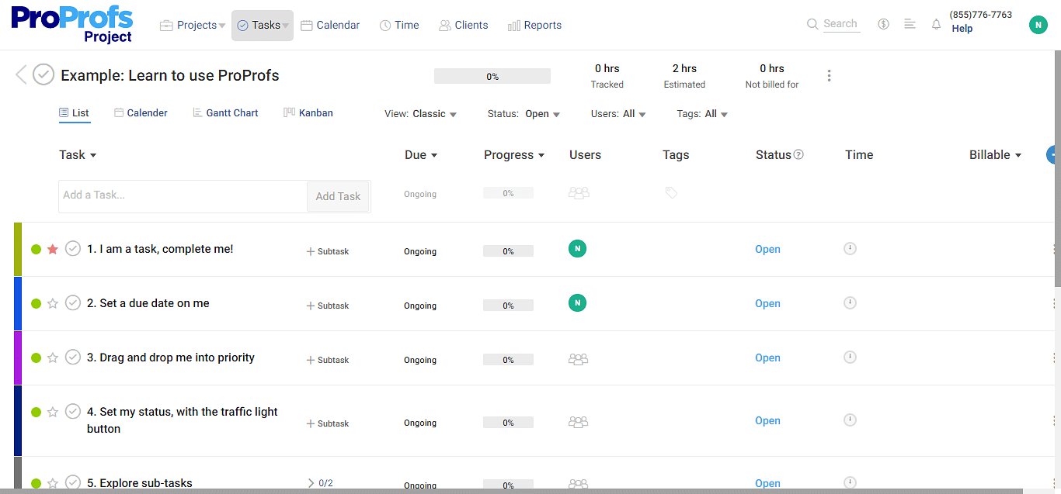The width and height of the screenshot is (1061, 494).
Task: Expand subtasks on 'Explore sub-tasks'
Action: (x=310, y=482)
